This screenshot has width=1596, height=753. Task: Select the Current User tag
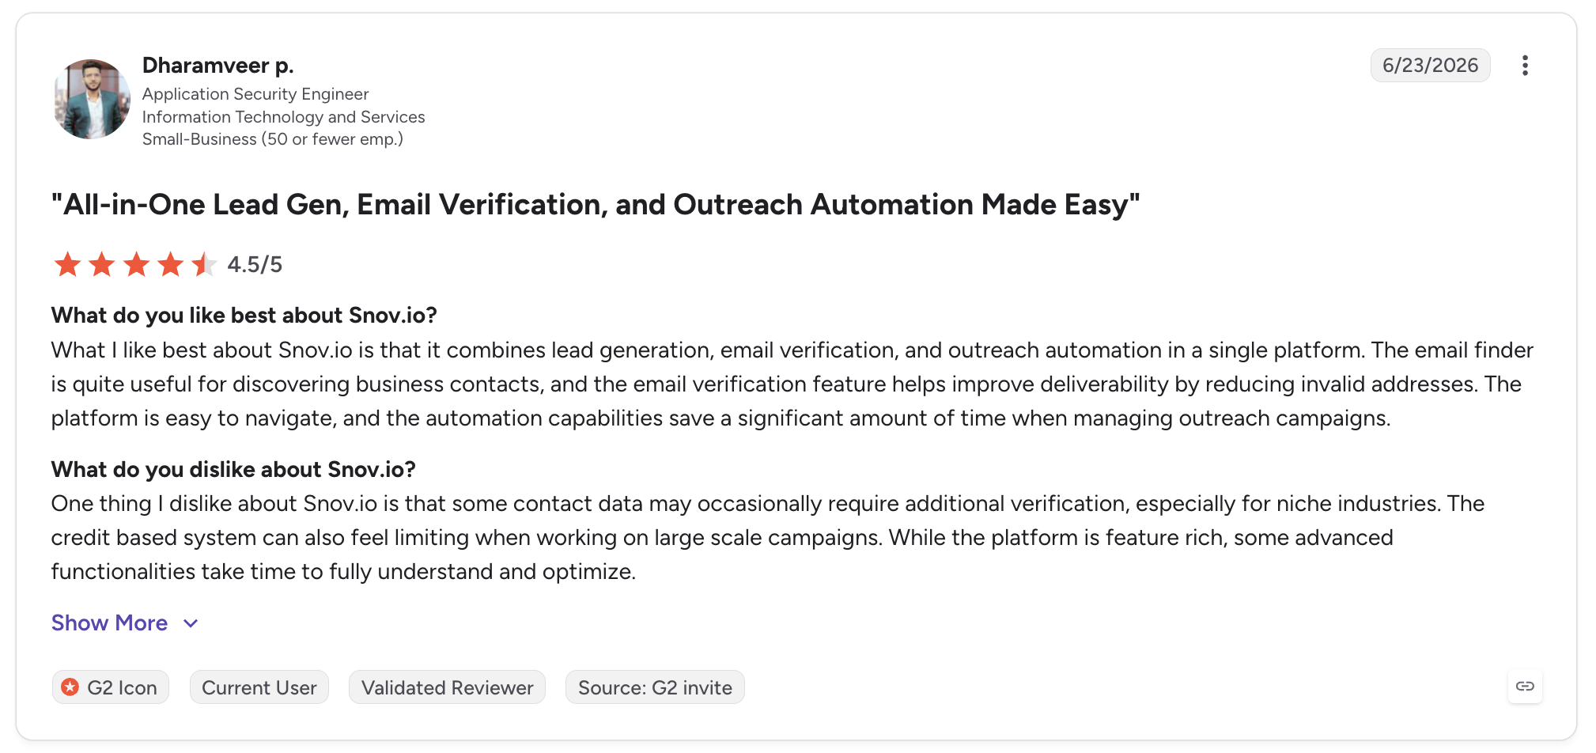pos(259,687)
